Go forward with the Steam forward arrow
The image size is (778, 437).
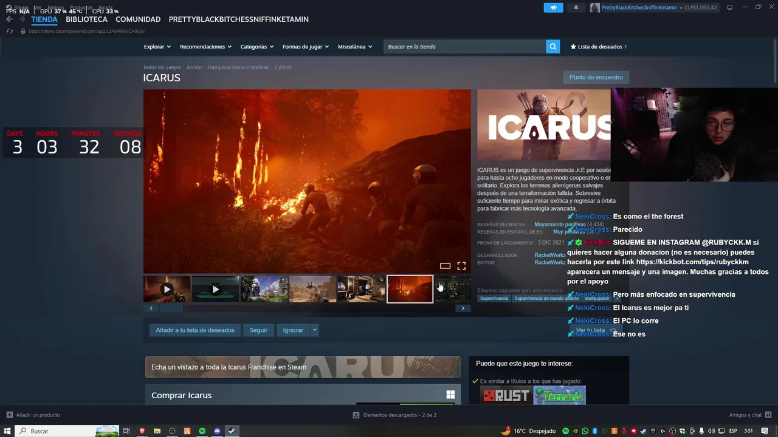tap(23, 19)
